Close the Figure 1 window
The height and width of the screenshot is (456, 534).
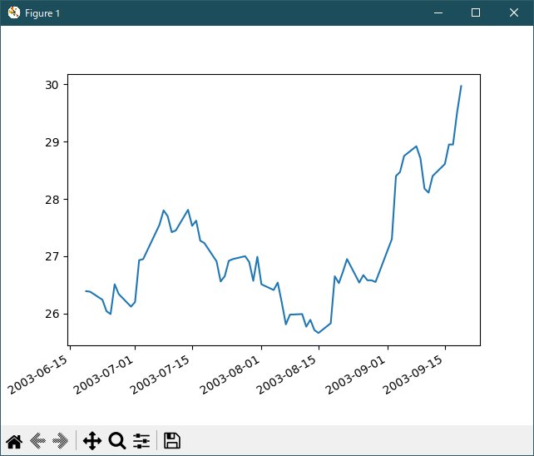coord(514,12)
